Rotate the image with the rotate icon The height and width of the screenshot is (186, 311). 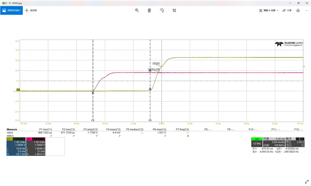click(162, 10)
